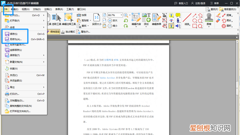Viewport: 240px width, 135px height.
Task: Choose 保存(S) from the File menu
Action: coord(24,34)
